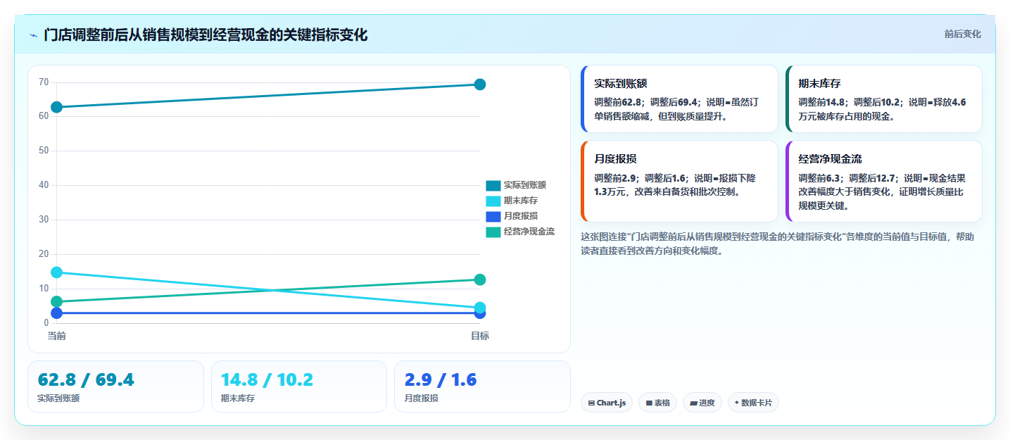Click the 70 y-axis label
This screenshot has width=1010, height=440.
(x=44, y=82)
